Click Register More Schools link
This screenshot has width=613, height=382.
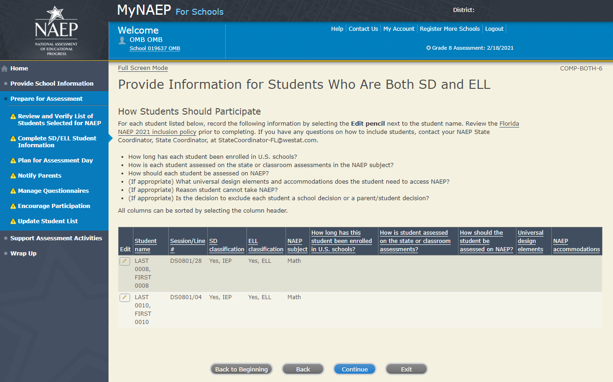(449, 29)
